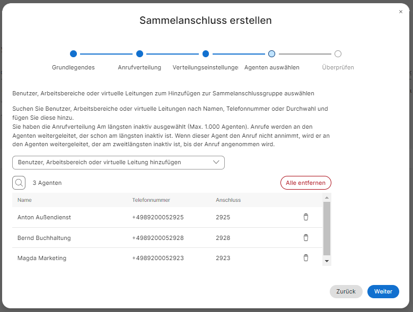Remove Bernd Buchhaltung using trash icon
This screenshot has height=312, width=413.
305,238
